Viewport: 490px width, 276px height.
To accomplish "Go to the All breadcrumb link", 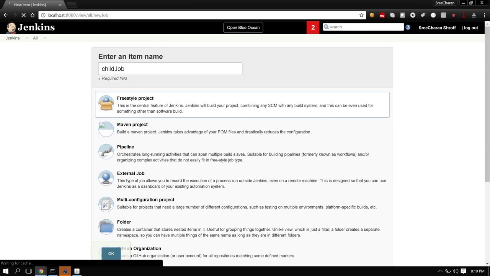I will click(35, 38).
